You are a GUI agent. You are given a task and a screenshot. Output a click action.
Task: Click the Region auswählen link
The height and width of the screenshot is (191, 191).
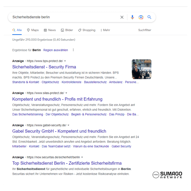pos(55,50)
